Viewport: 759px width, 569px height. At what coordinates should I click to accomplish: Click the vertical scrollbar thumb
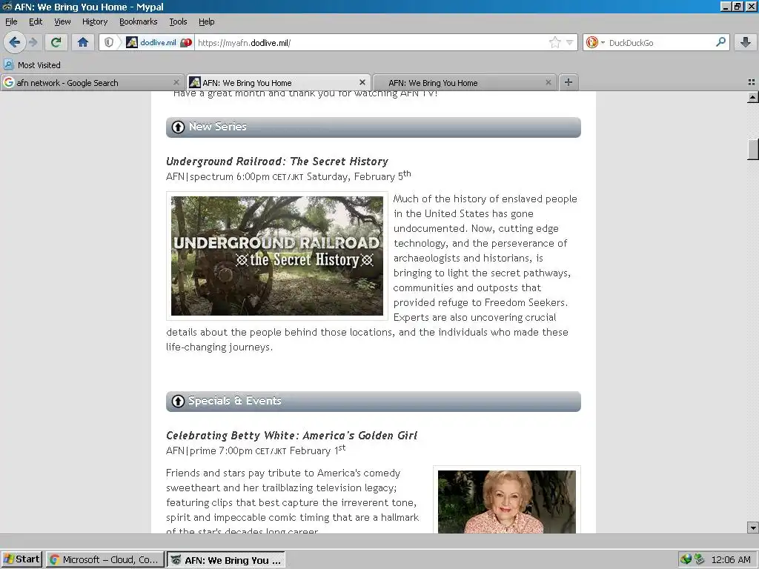click(753, 150)
